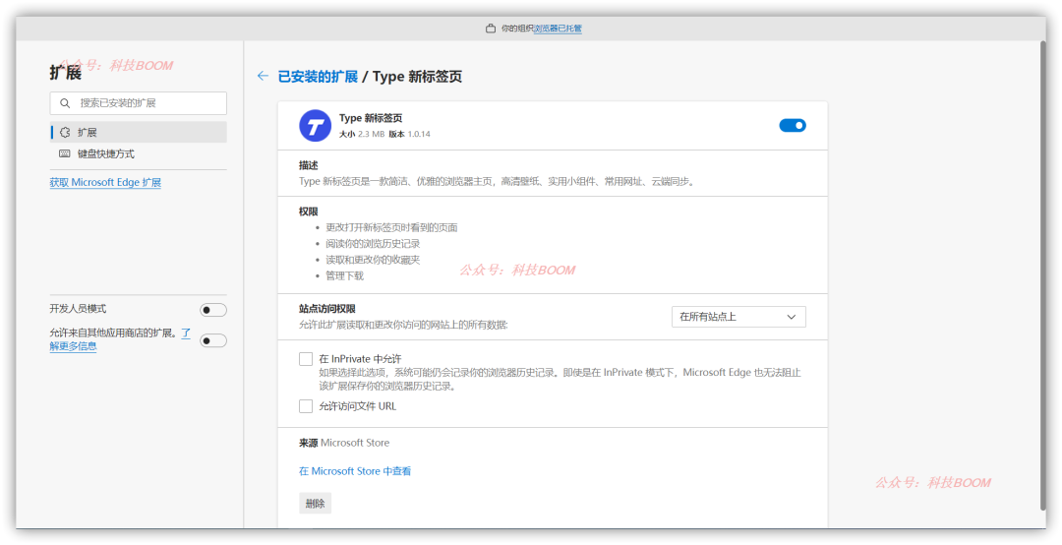Click the 删除 button
Image resolution: width=1062 pixels, height=545 pixels.
tap(315, 503)
